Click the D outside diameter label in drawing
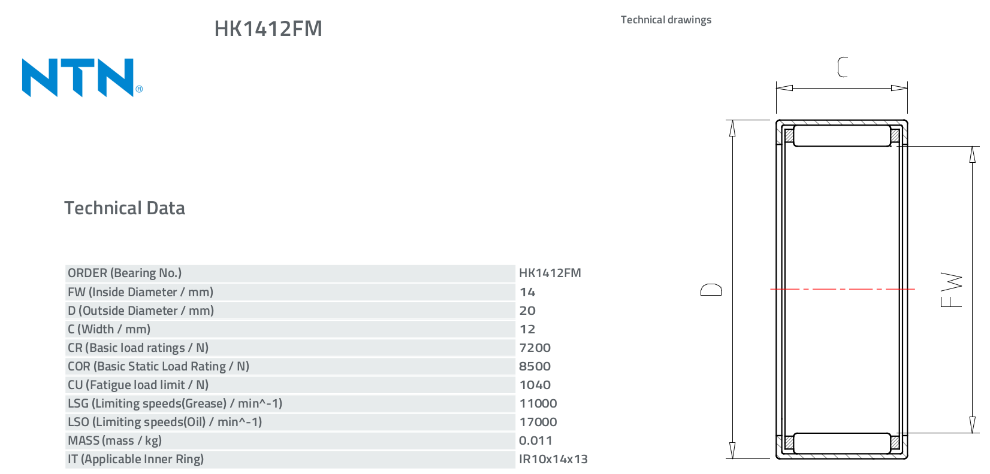 (x=711, y=290)
